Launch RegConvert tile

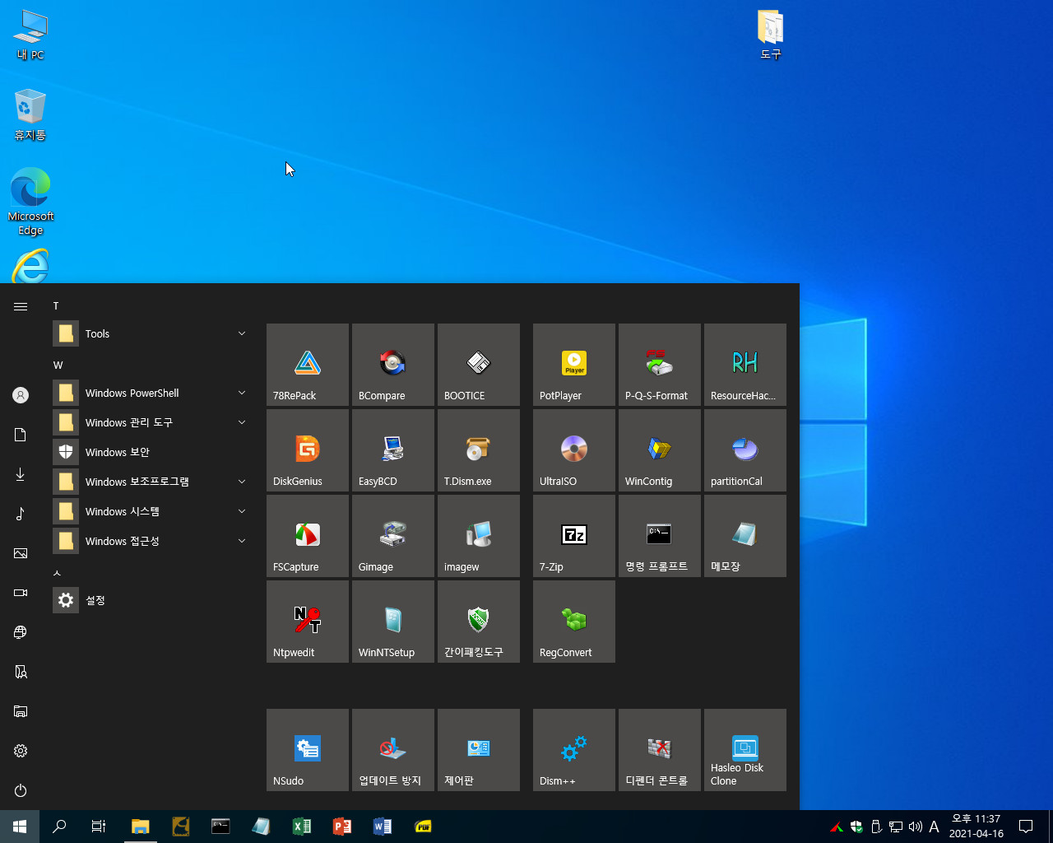point(574,622)
